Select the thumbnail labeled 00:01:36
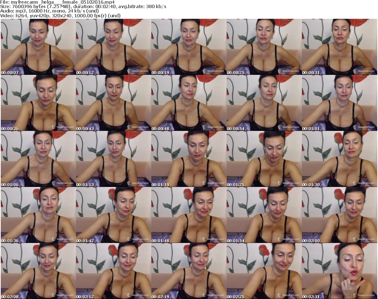378x299 pixels. [x=38, y=215]
